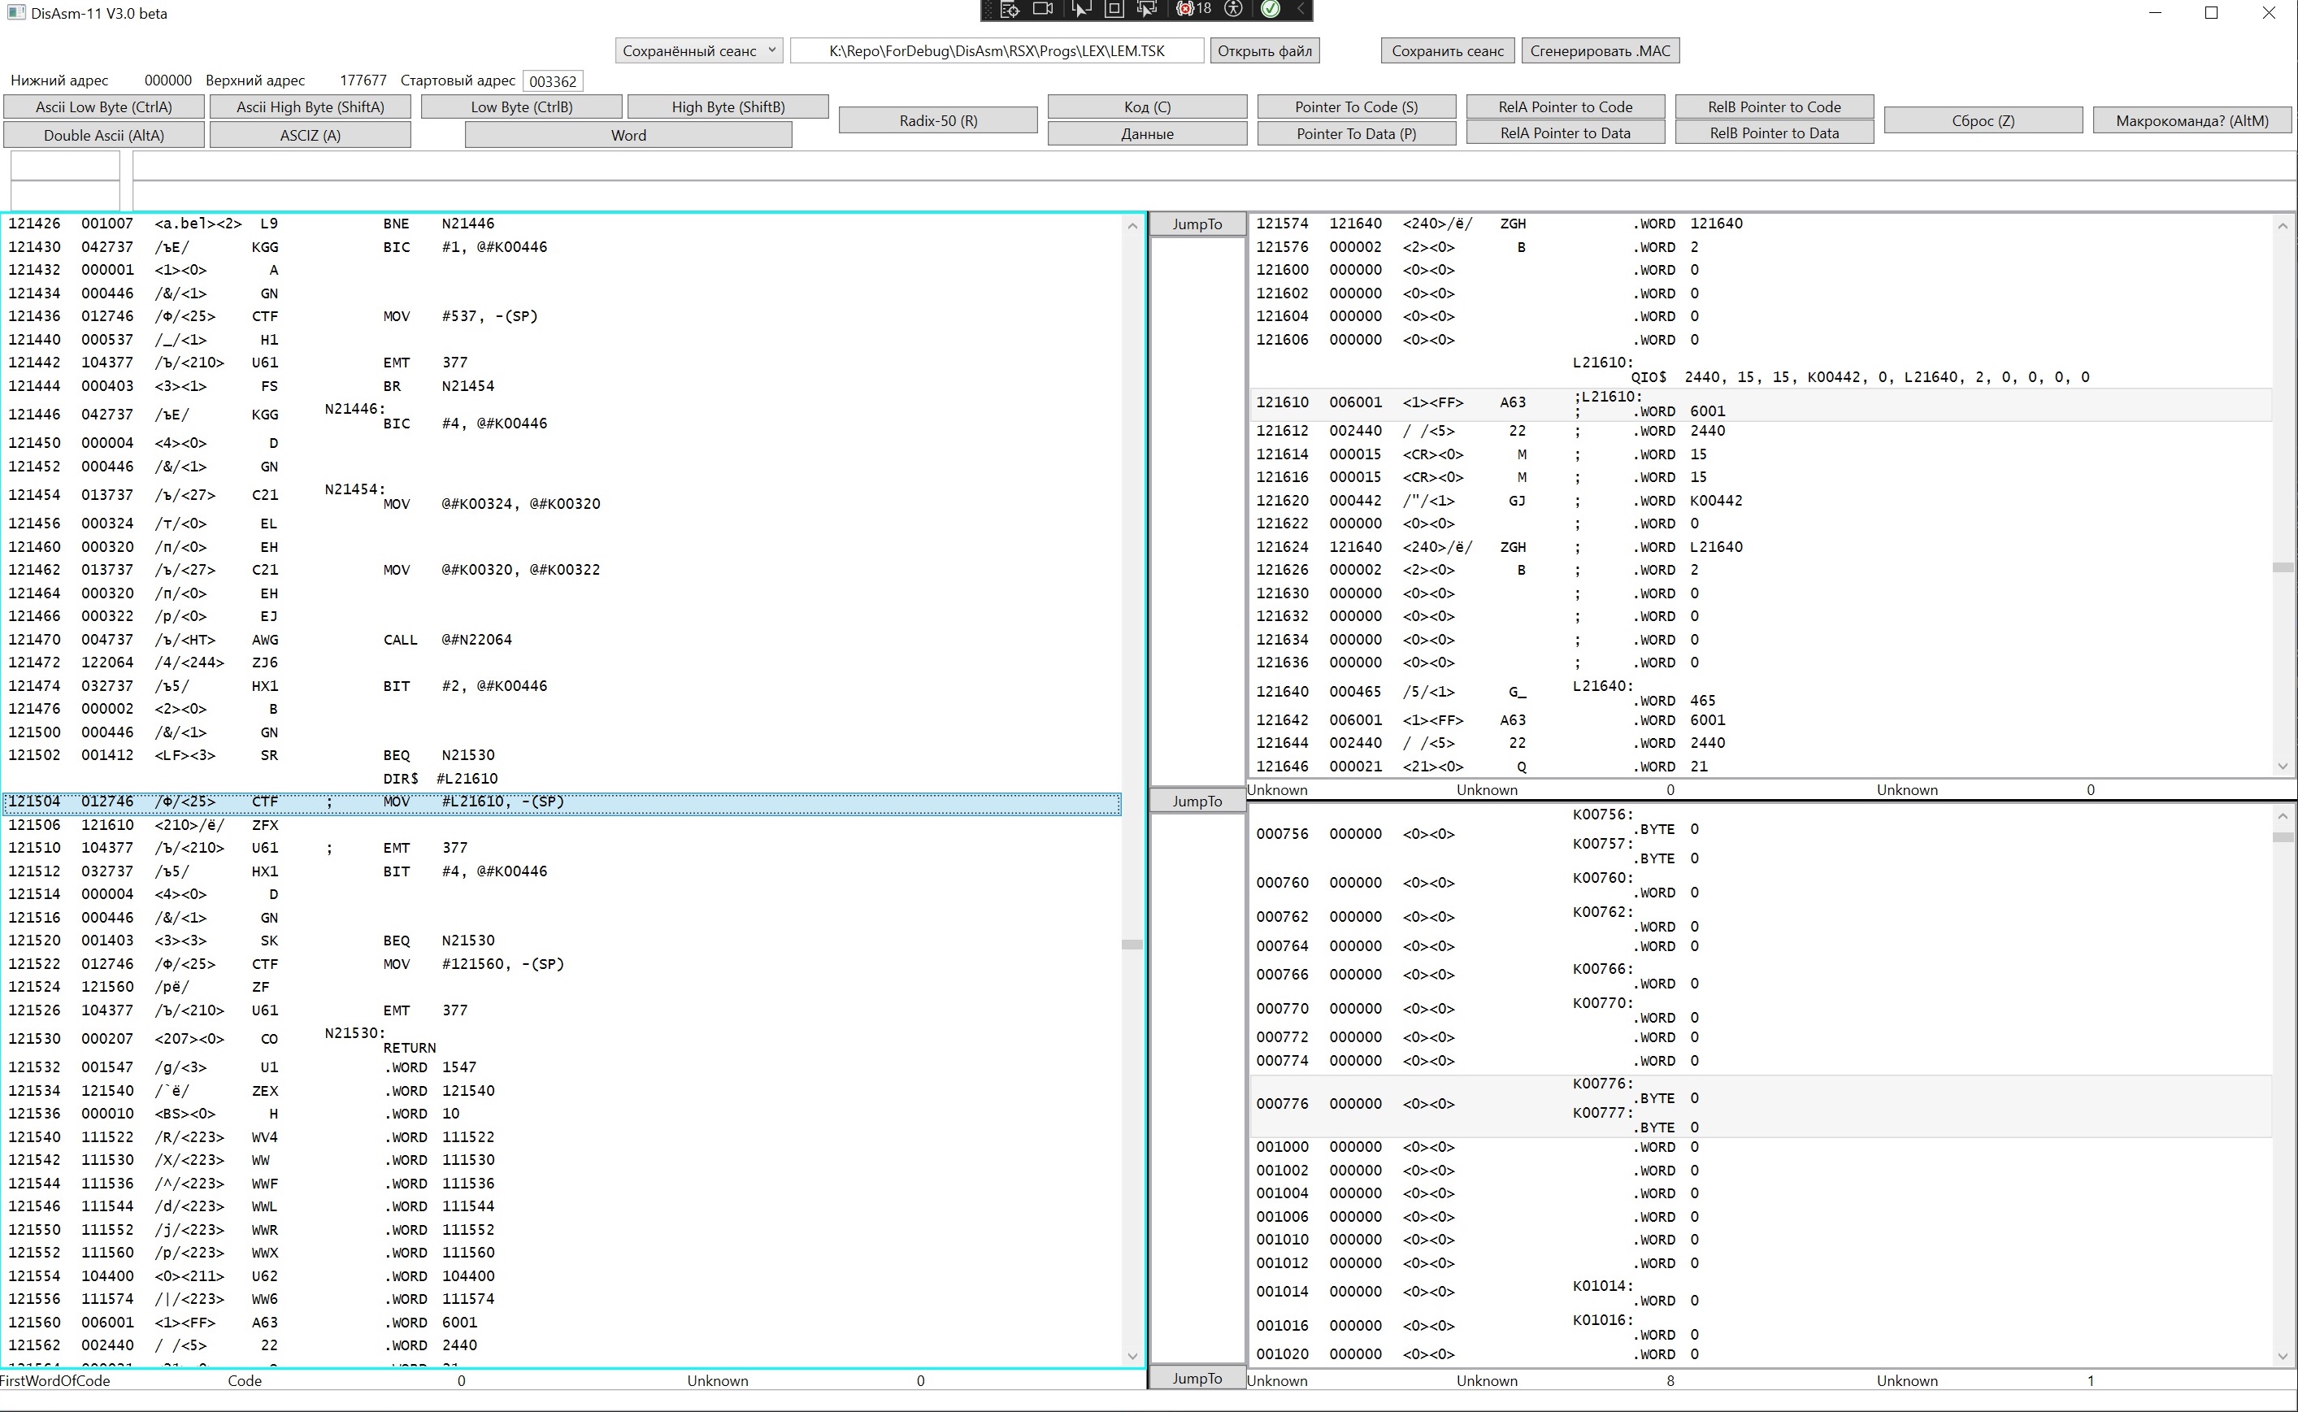2298x1412 pixels.
Task: Open the binding failures indicator showing 18
Action: (1194, 9)
